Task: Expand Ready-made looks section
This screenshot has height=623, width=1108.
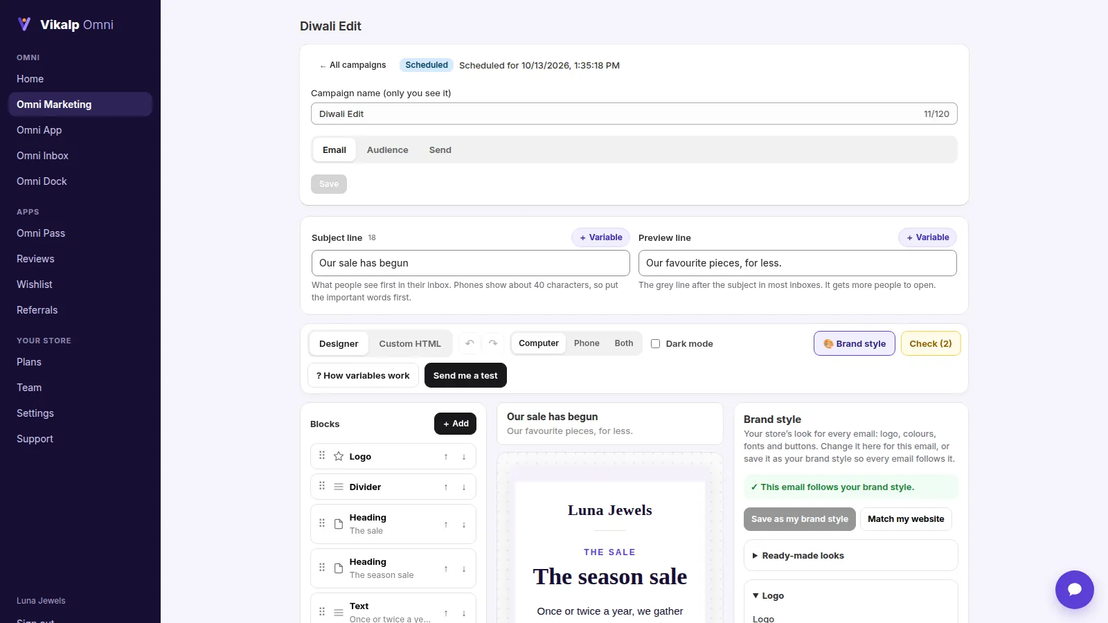Action: click(x=851, y=556)
